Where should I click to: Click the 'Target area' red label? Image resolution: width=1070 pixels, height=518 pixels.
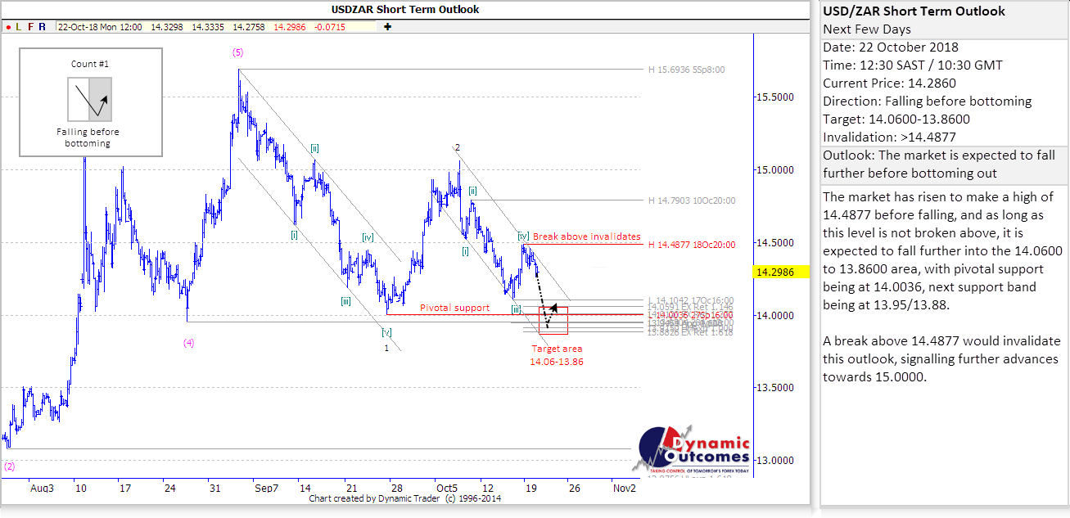click(x=557, y=349)
